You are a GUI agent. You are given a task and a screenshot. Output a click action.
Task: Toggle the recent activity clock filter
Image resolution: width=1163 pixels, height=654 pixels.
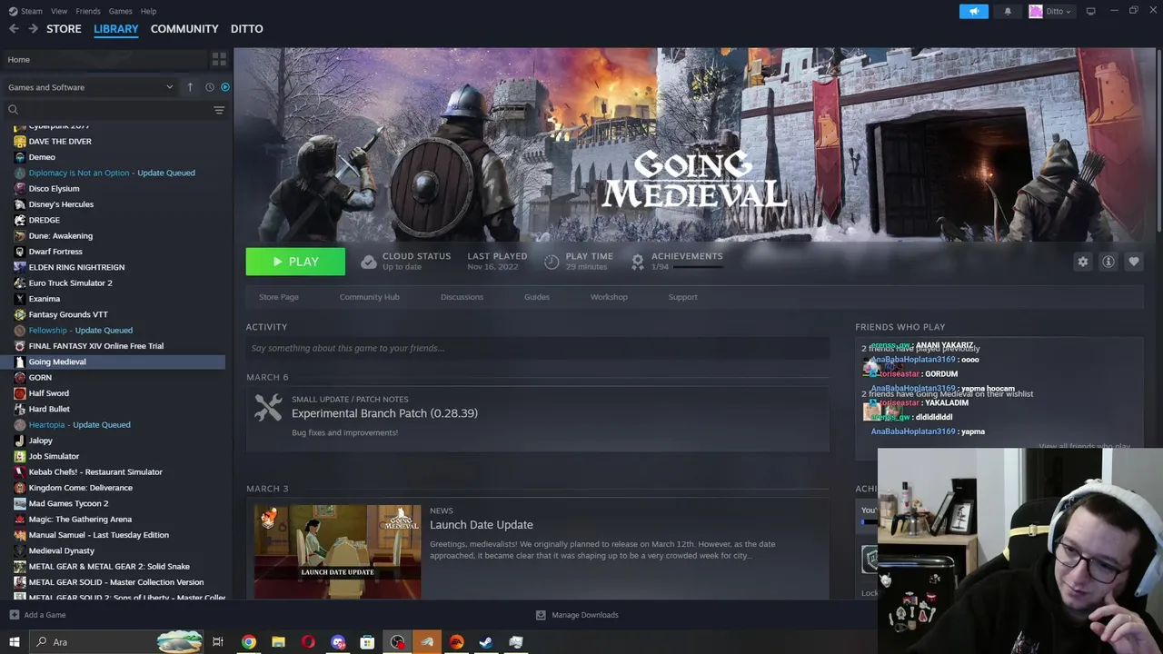point(210,87)
